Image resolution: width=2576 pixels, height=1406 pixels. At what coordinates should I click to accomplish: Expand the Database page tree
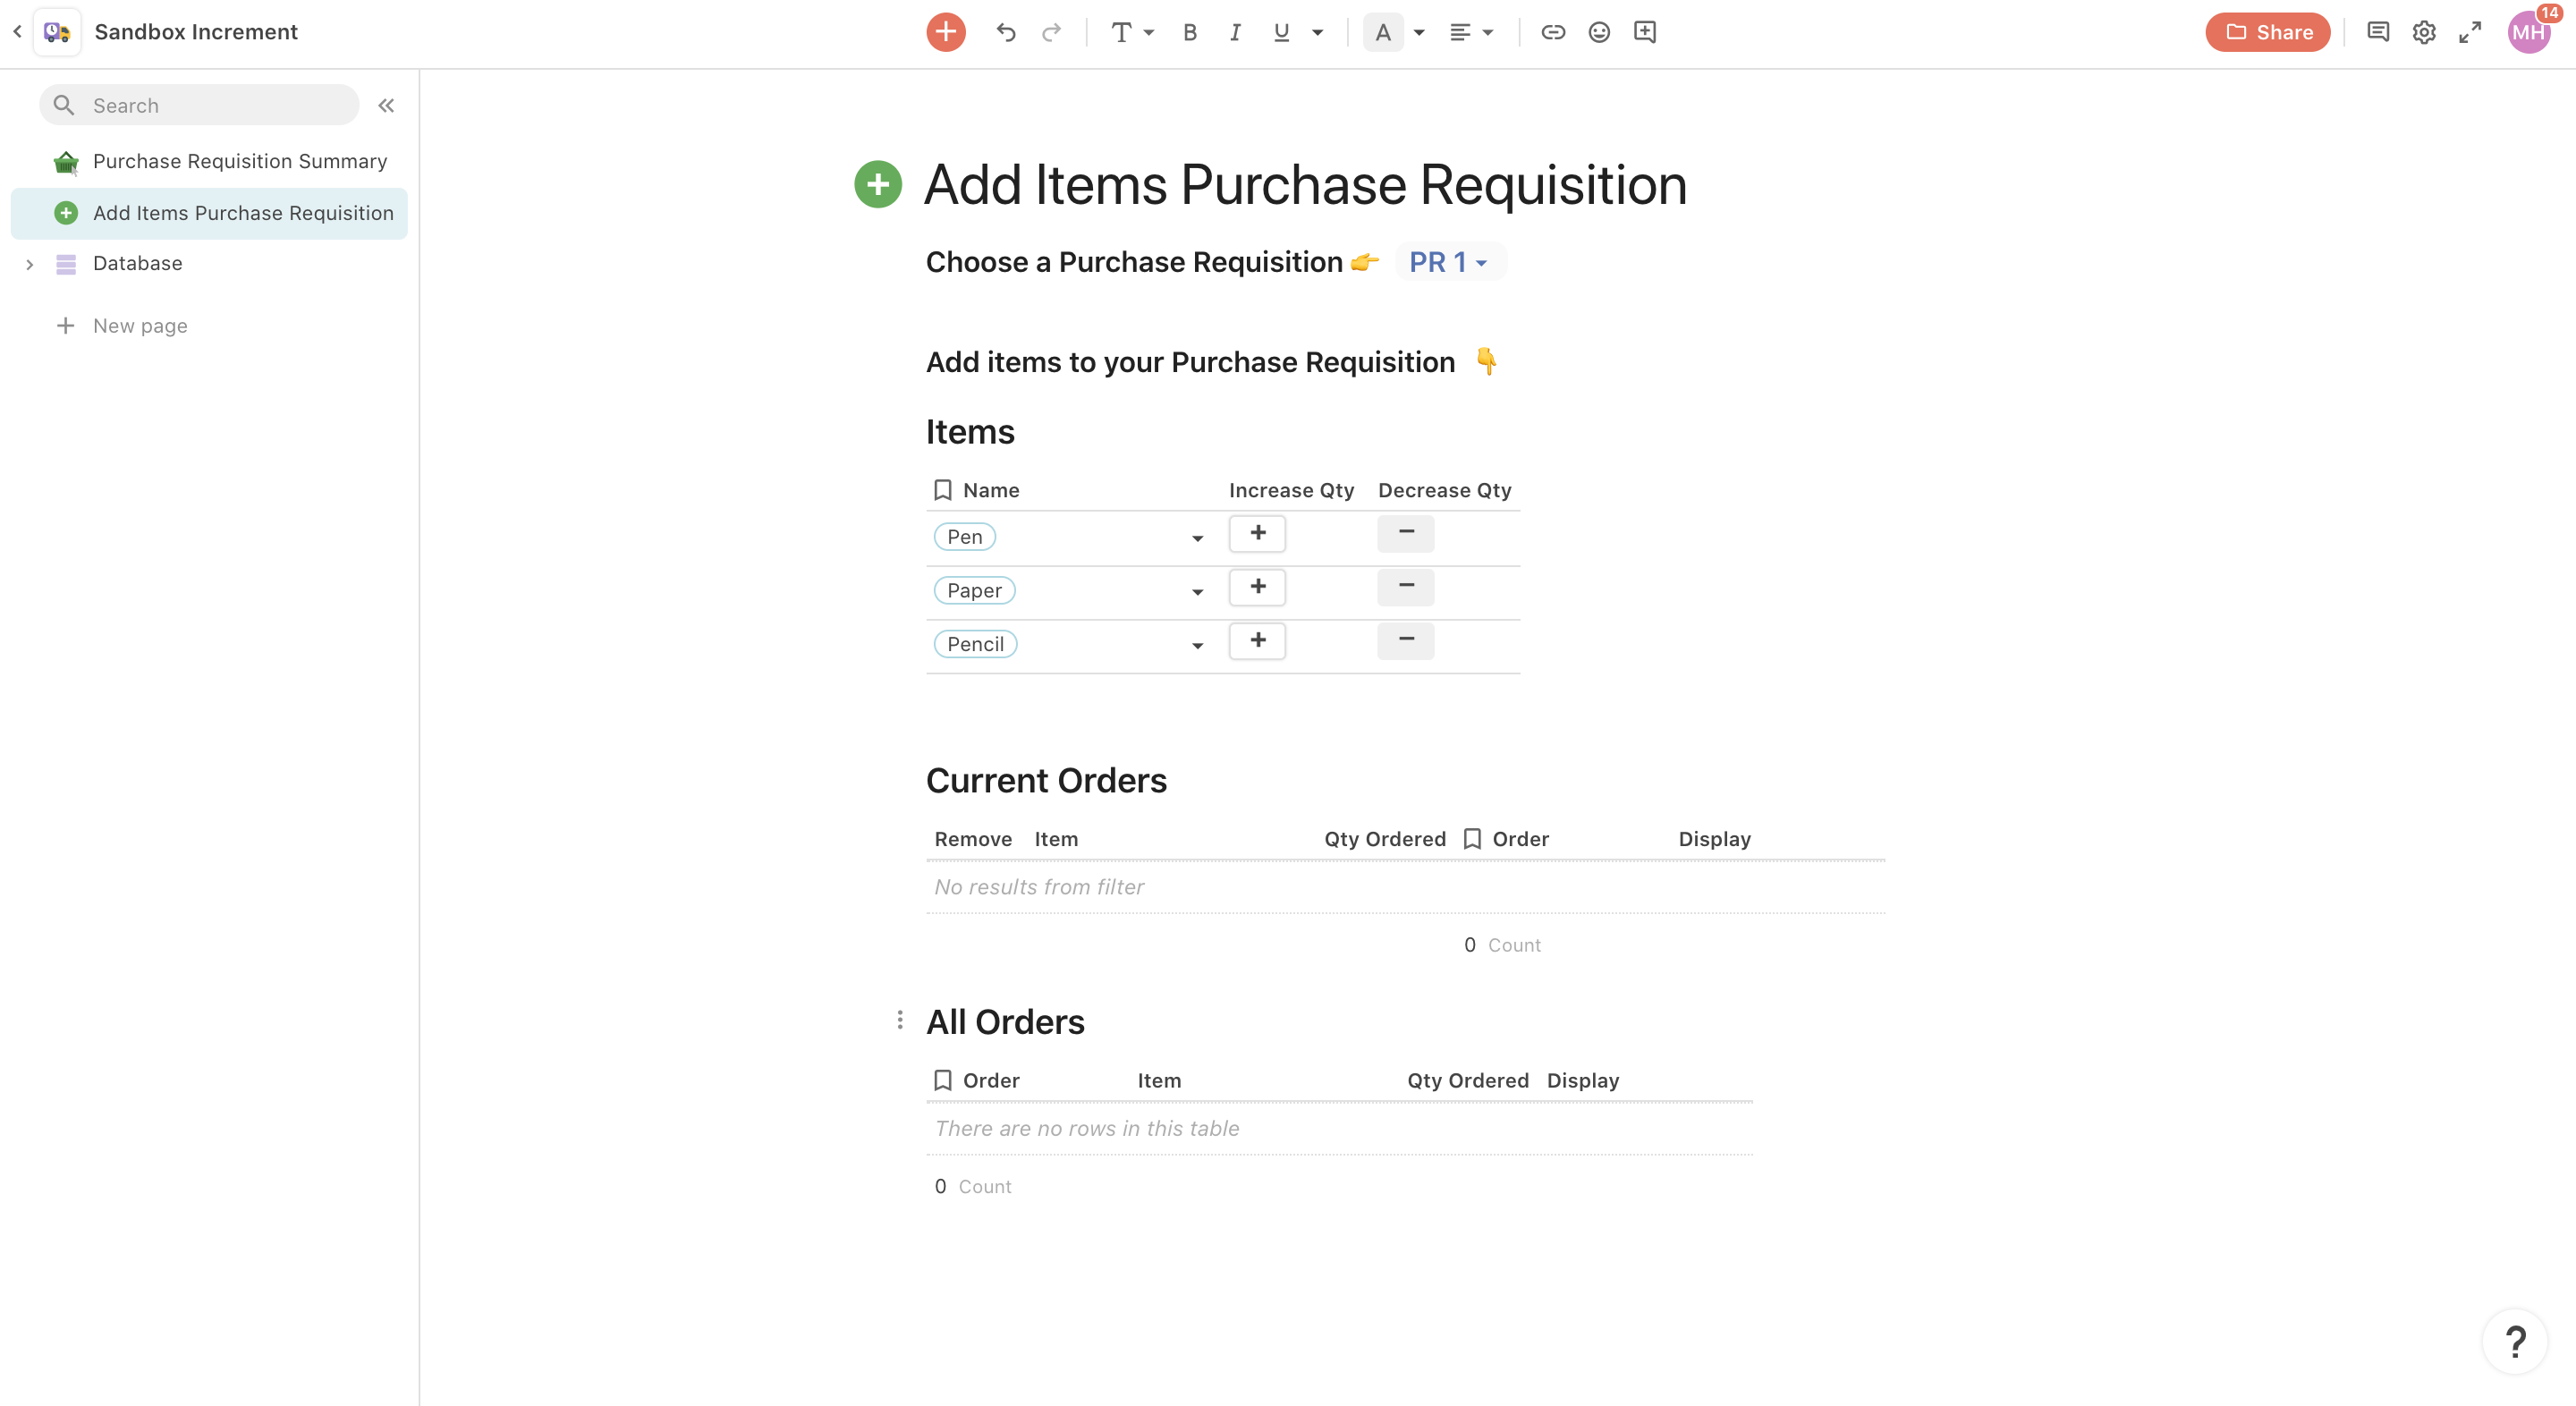[x=30, y=264]
